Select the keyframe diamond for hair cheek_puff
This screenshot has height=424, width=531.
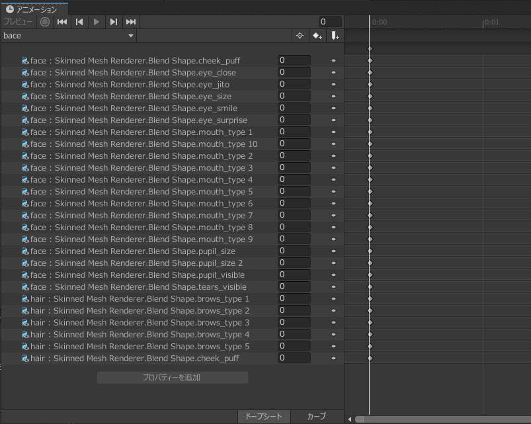370,358
